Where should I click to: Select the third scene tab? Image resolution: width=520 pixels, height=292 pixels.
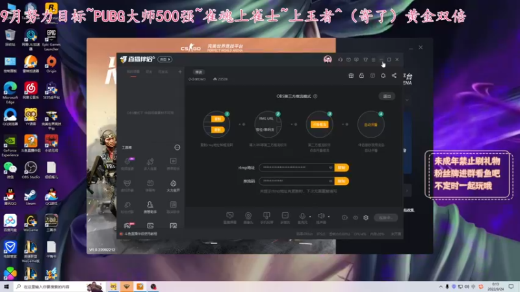pyautogui.click(x=163, y=72)
